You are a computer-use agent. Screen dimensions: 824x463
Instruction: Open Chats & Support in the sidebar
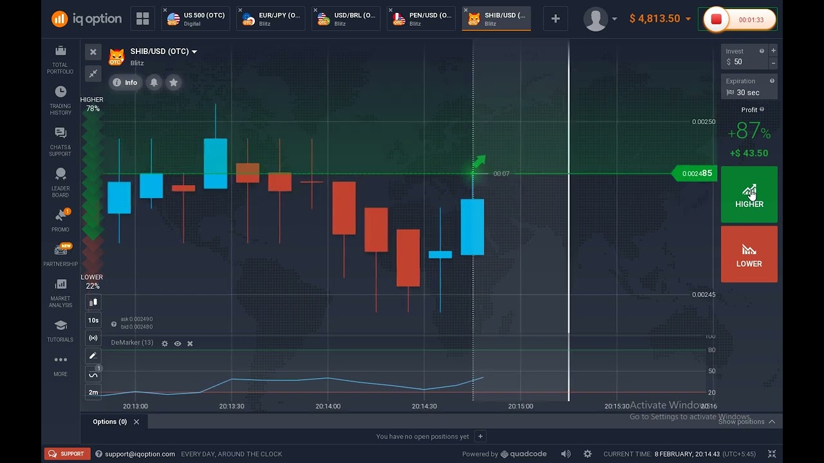click(x=61, y=141)
